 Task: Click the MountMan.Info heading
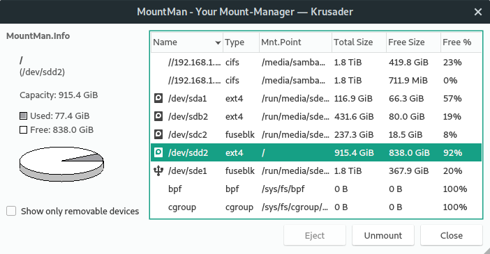point(38,36)
